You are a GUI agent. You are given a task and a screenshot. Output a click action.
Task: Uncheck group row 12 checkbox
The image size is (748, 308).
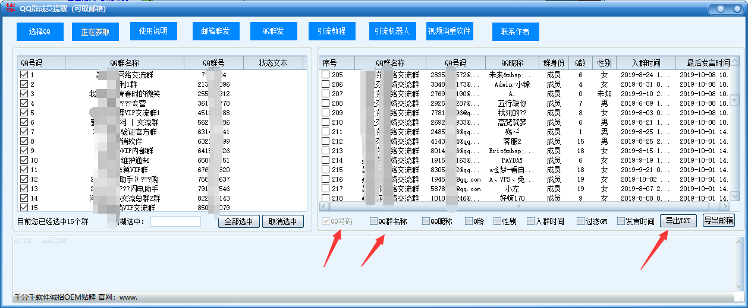point(24,179)
